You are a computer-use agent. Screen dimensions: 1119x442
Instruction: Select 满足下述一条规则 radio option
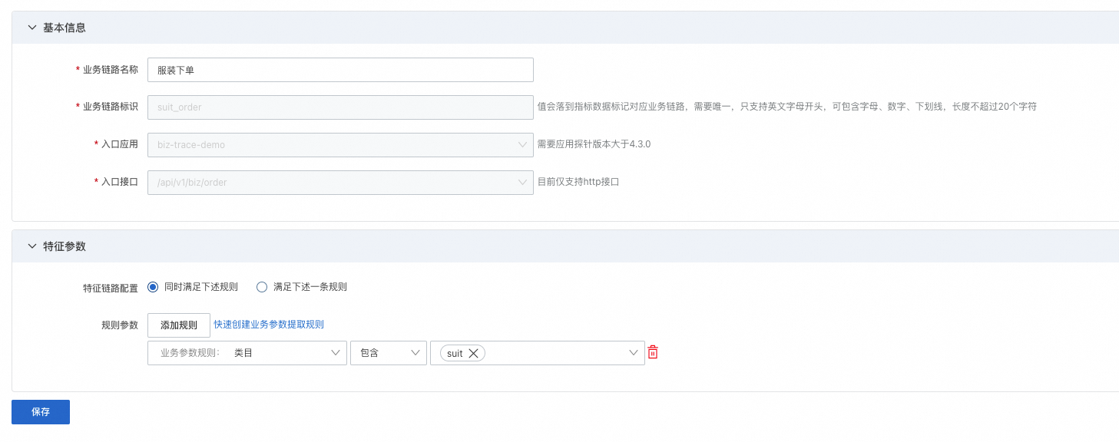(262, 287)
